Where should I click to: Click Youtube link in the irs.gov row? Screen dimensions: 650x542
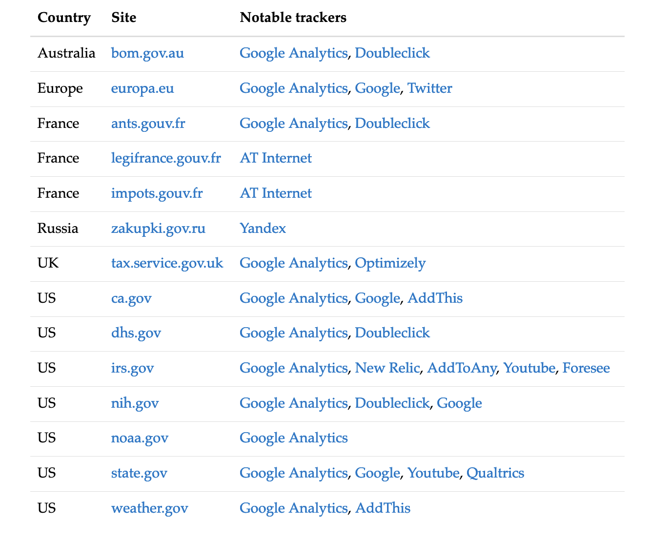[x=529, y=368]
